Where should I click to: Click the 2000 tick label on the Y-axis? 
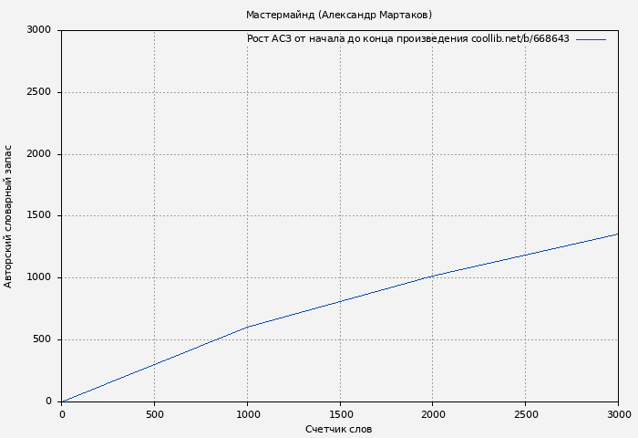click(x=38, y=154)
